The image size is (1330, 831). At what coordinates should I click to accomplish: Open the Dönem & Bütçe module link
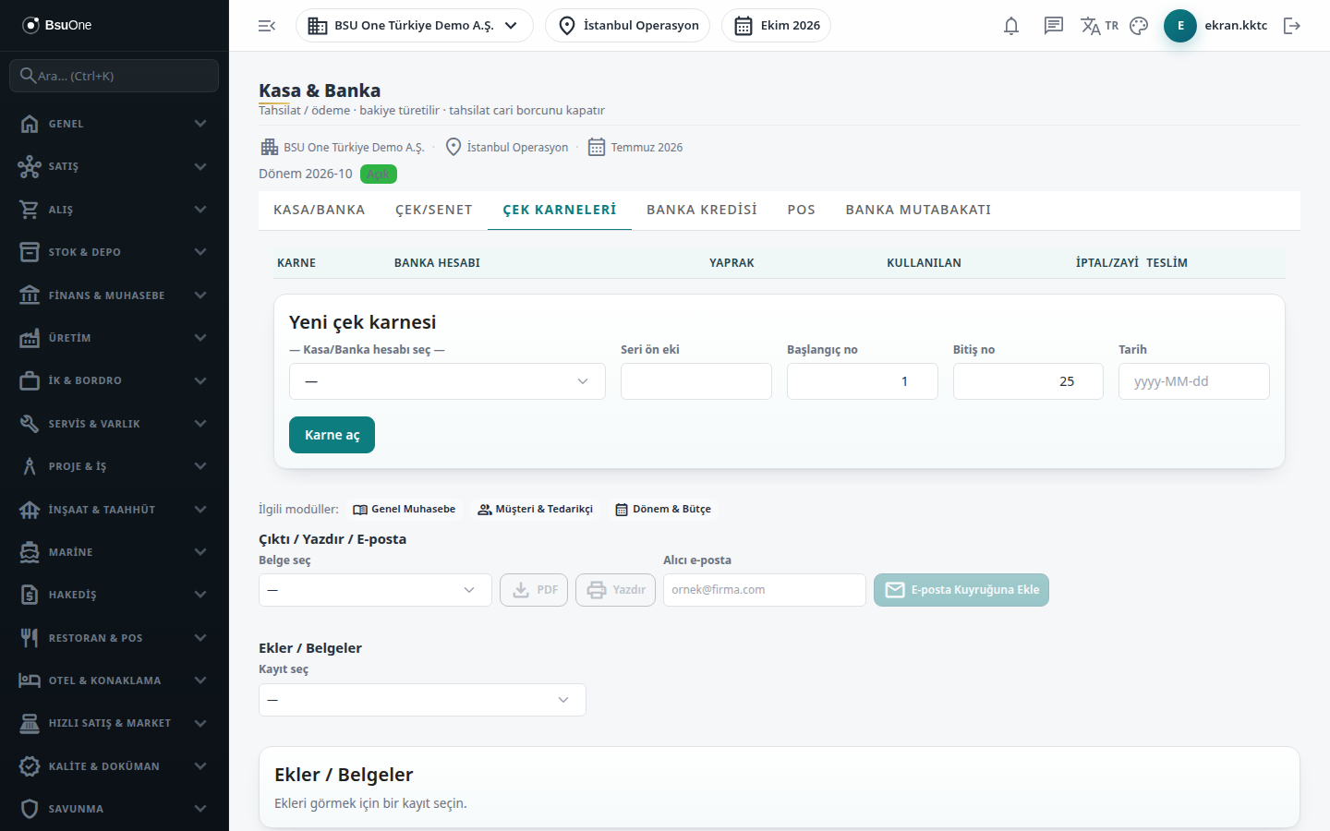point(663,510)
